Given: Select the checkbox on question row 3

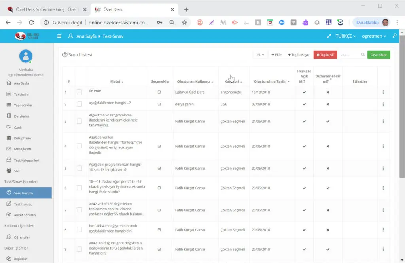Looking at the screenshot, I should pos(79,121).
